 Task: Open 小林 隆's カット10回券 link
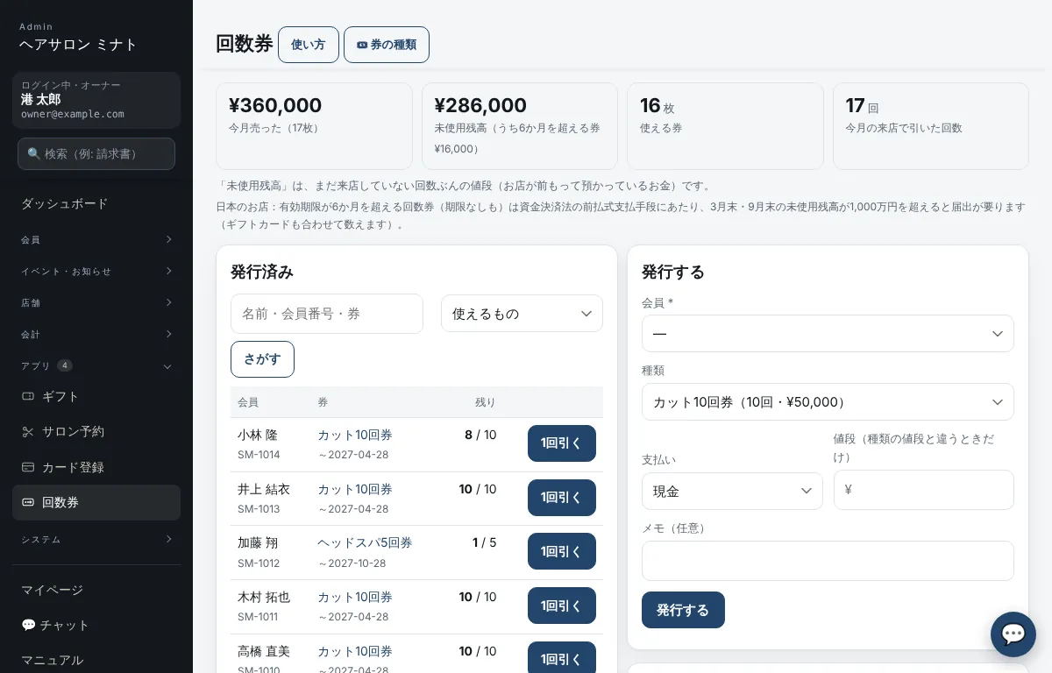click(x=355, y=435)
